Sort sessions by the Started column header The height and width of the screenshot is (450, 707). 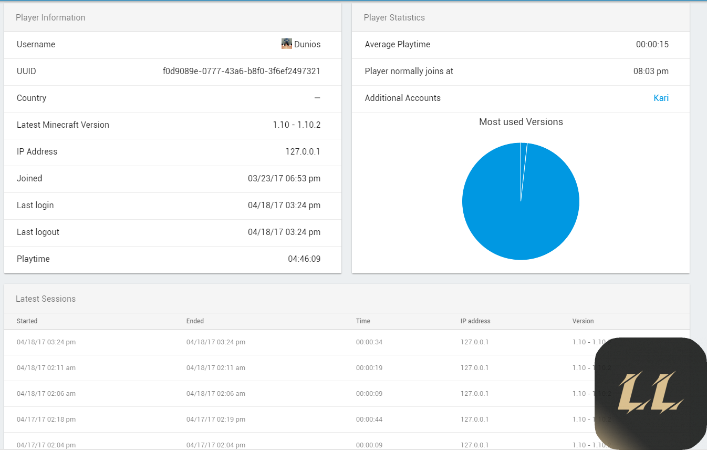click(x=27, y=321)
